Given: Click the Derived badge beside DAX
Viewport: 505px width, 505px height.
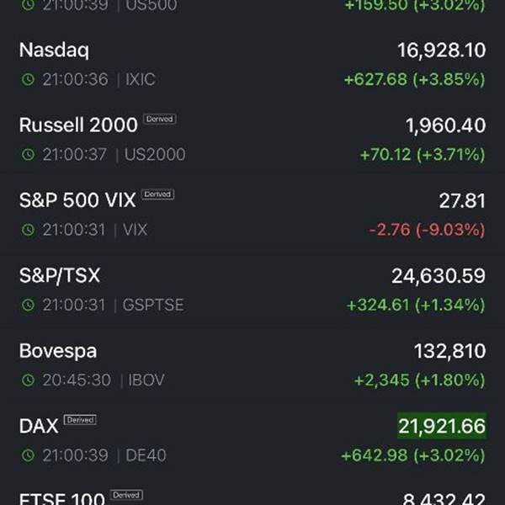Looking at the screenshot, I should point(80,420).
